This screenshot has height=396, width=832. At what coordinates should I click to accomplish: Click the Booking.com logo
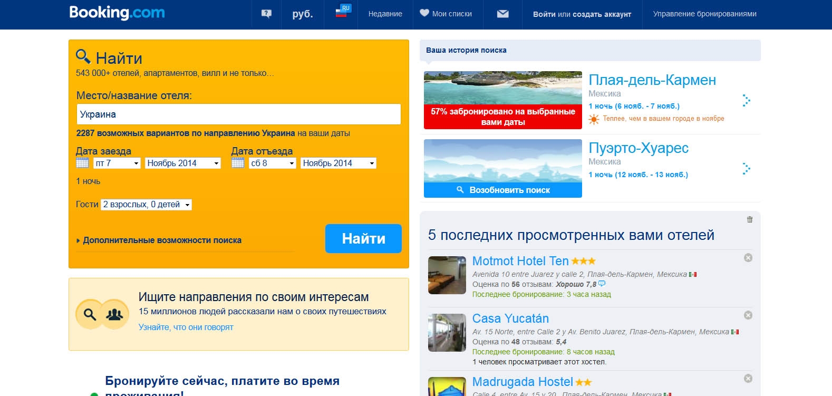[x=117, y=13]
